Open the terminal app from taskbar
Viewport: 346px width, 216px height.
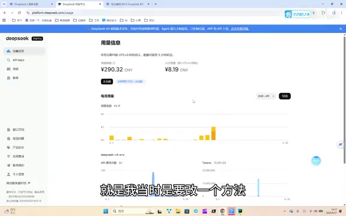213,211
